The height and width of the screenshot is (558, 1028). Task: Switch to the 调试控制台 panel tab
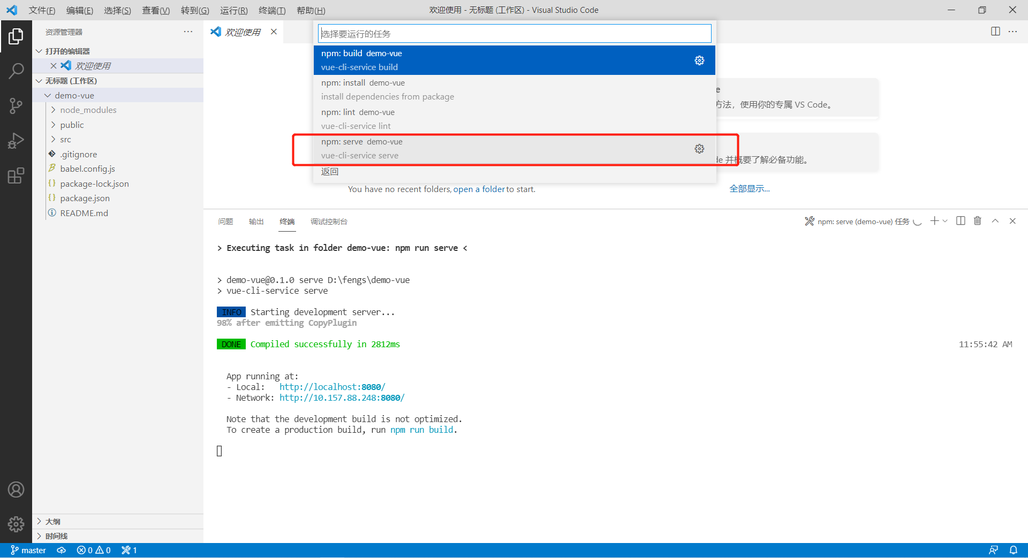click(329, 221)
